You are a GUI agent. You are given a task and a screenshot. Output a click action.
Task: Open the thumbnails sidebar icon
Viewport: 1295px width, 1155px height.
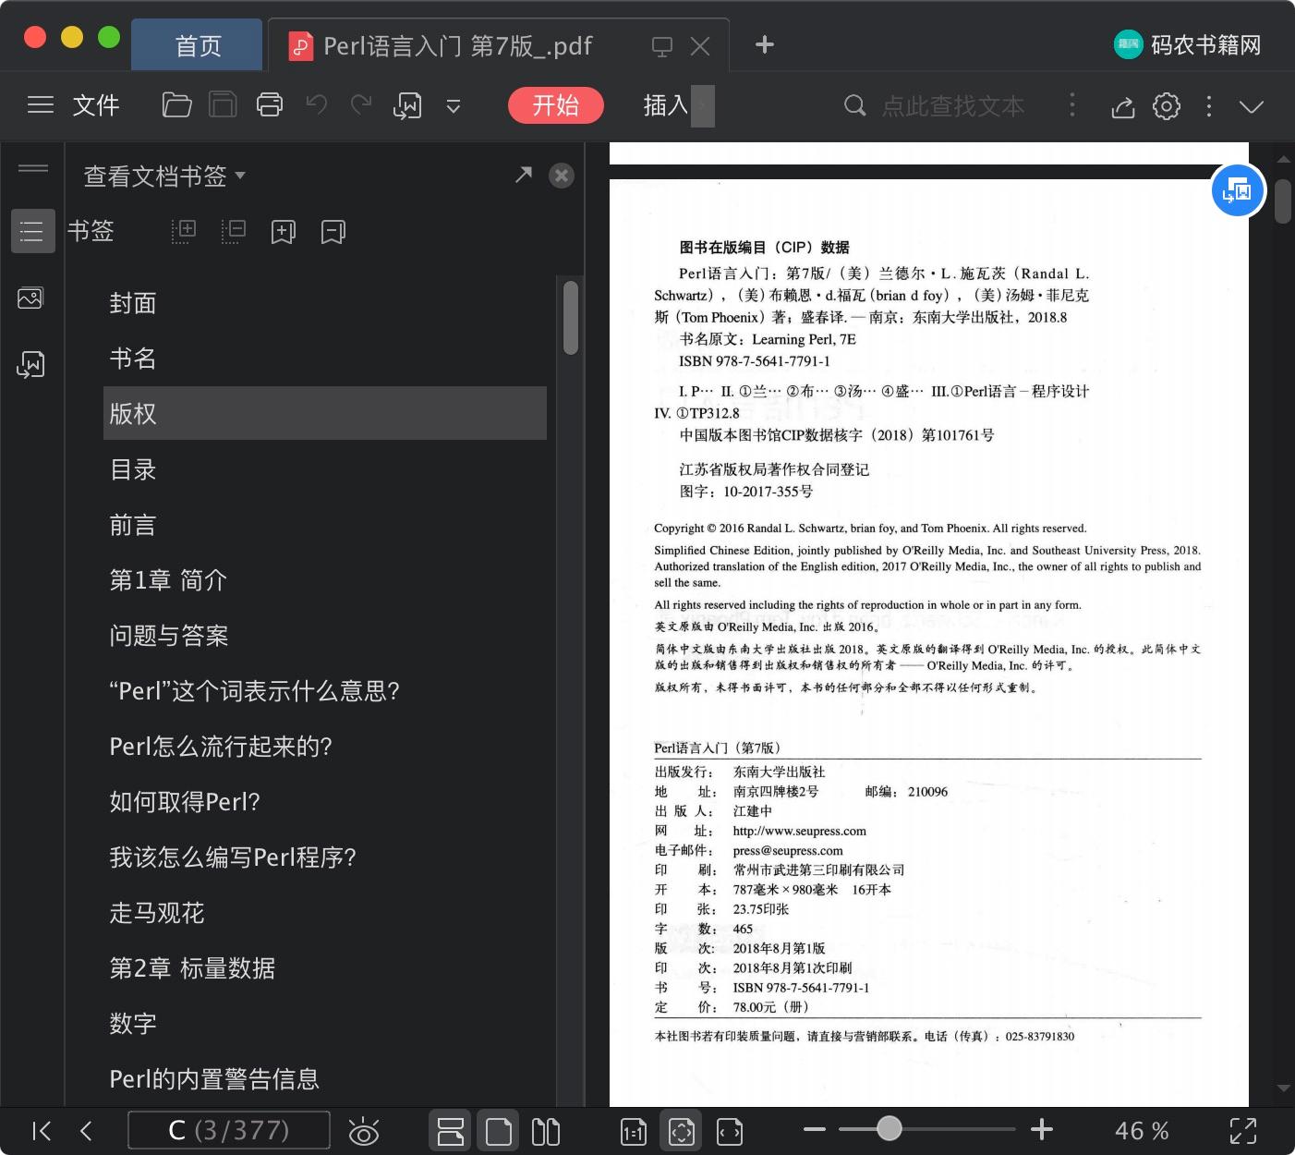30,298
